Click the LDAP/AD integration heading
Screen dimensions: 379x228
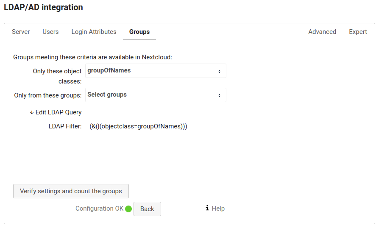43,7
